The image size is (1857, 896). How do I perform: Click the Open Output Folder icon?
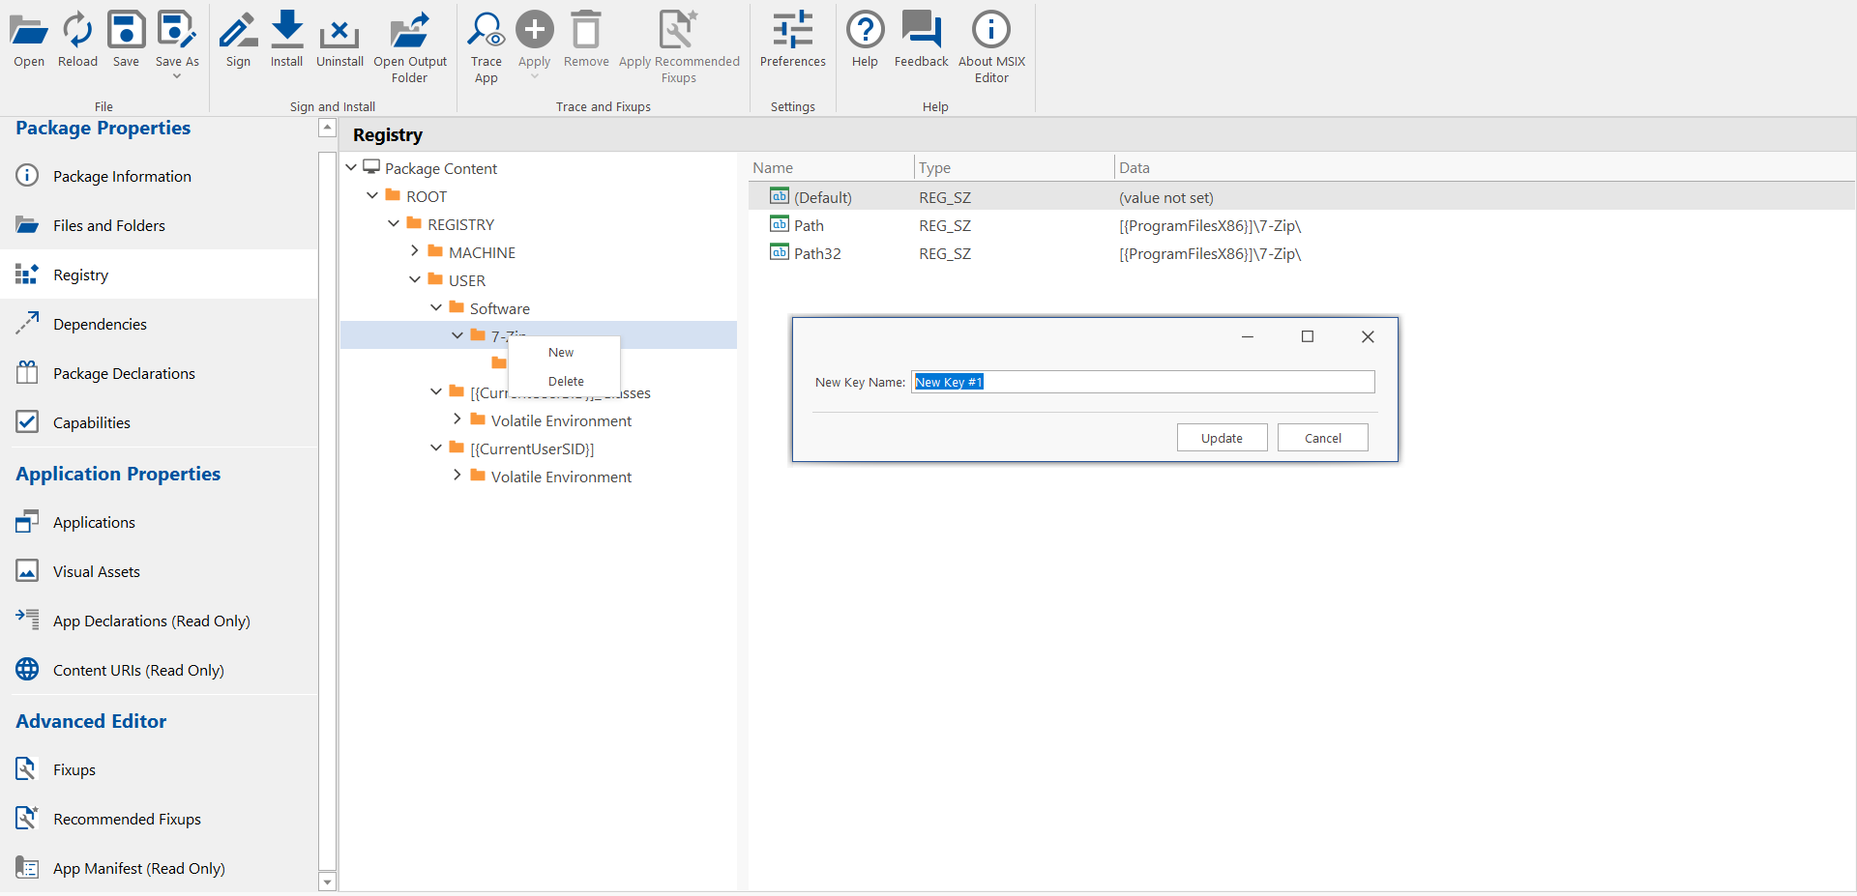[x=410, y=32]
